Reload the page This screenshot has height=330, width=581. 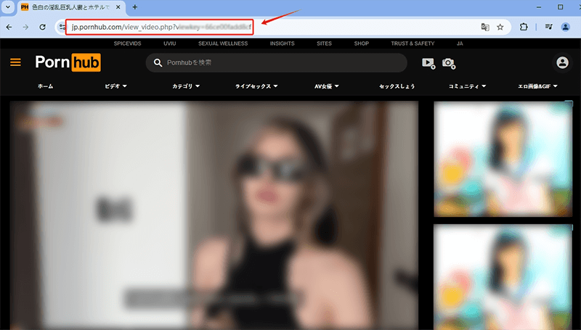pos(43,27)
